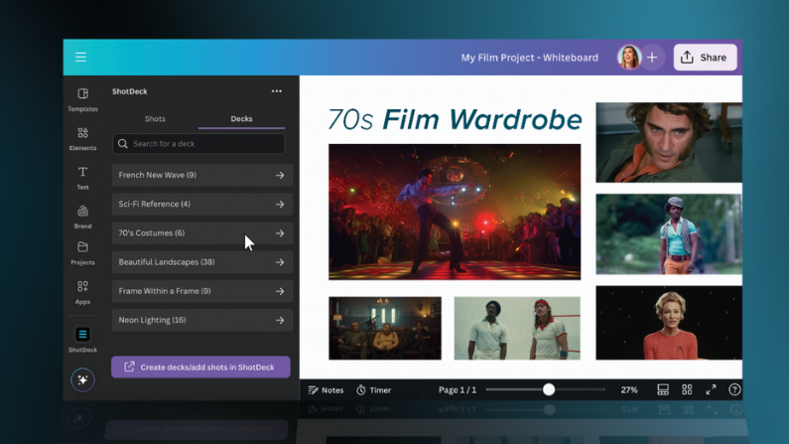Click the Magic assistant sparkle button
Screen dimensions: 789x444
(82, 380)
